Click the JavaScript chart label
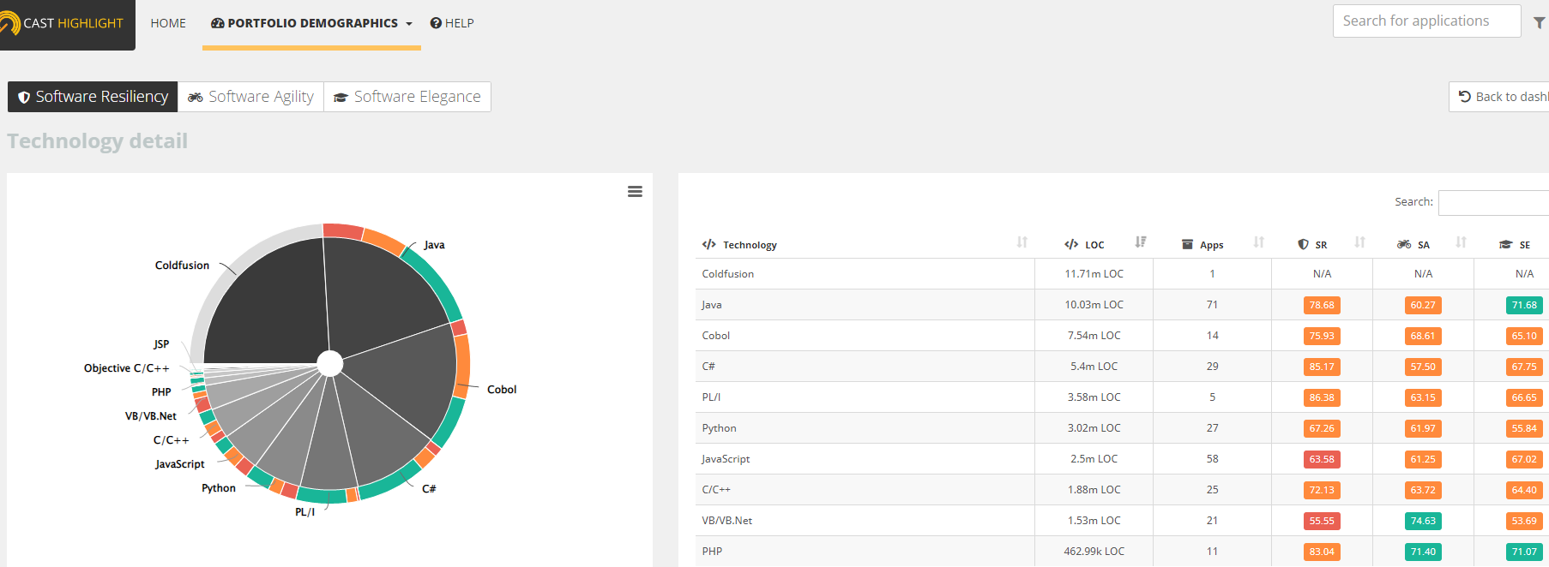Viewport: 1549px width, 567px height. [x=179, y=464]
